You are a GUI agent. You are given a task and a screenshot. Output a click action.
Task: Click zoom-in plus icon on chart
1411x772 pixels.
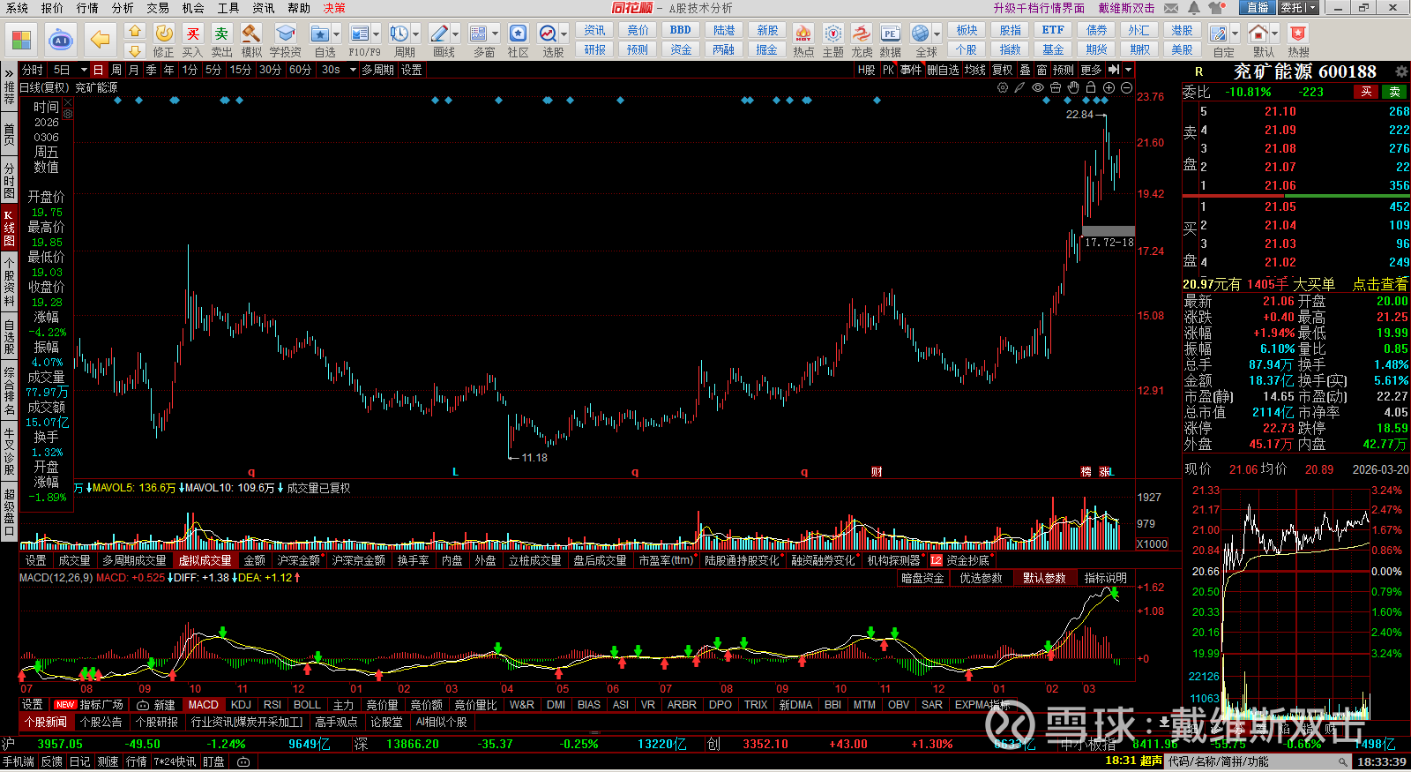coord(1109,87)
